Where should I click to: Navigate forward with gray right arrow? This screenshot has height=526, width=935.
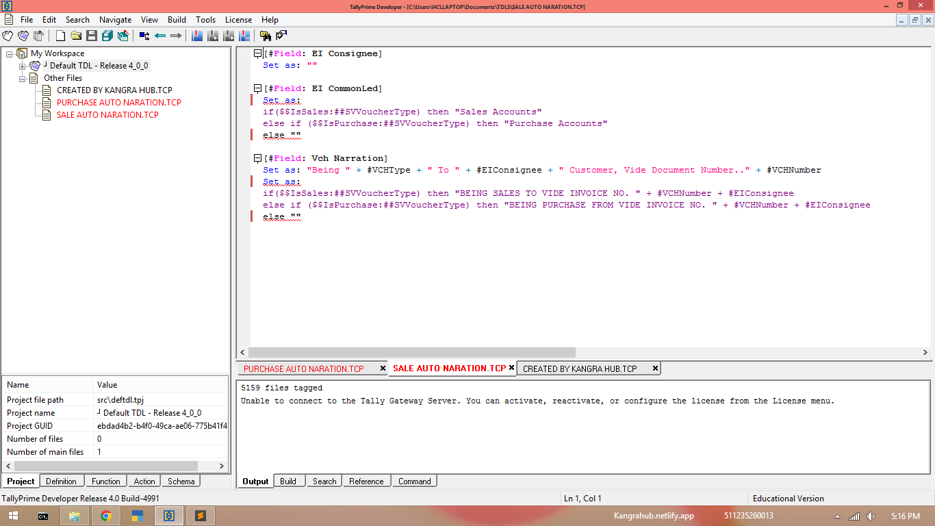click(176, 36)
